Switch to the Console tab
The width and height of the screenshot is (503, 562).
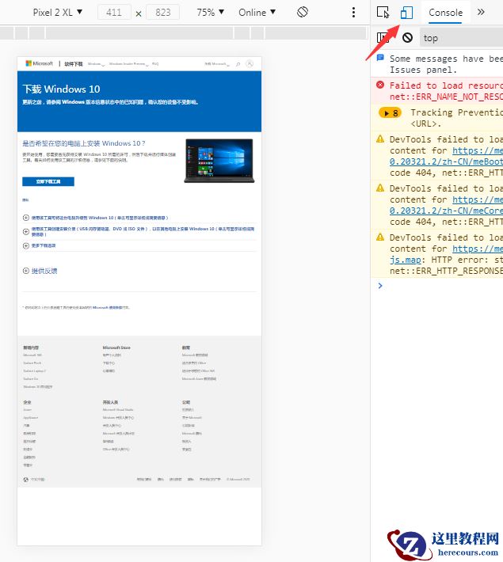point(445,13)
